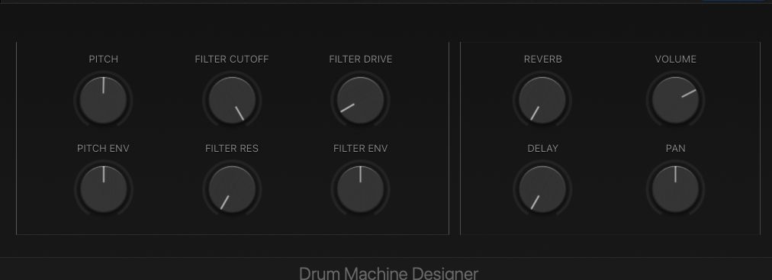This screenshot has width=772, height=280.
Task: Click the PITCH ENV label
Action: [x=104, y=149]
